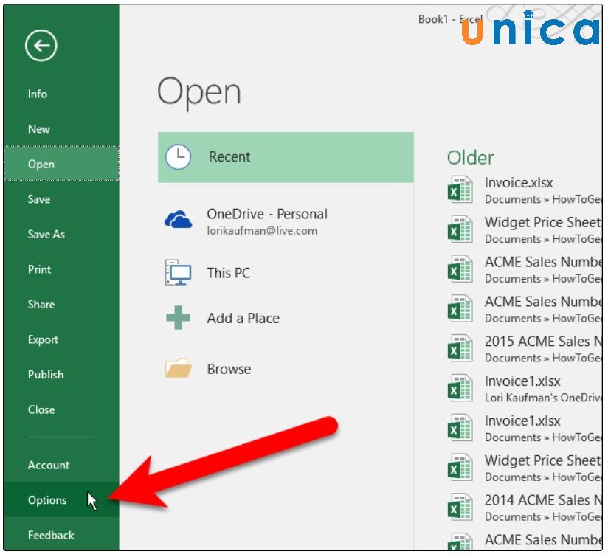The height and width of the screenshot is (557, 608).
Task: Select New in the sidebar
Action: tap(61, 129)
